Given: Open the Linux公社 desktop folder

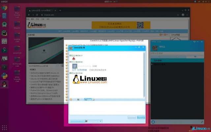Looking at the screenshot, I should click(x=17, y=50).
